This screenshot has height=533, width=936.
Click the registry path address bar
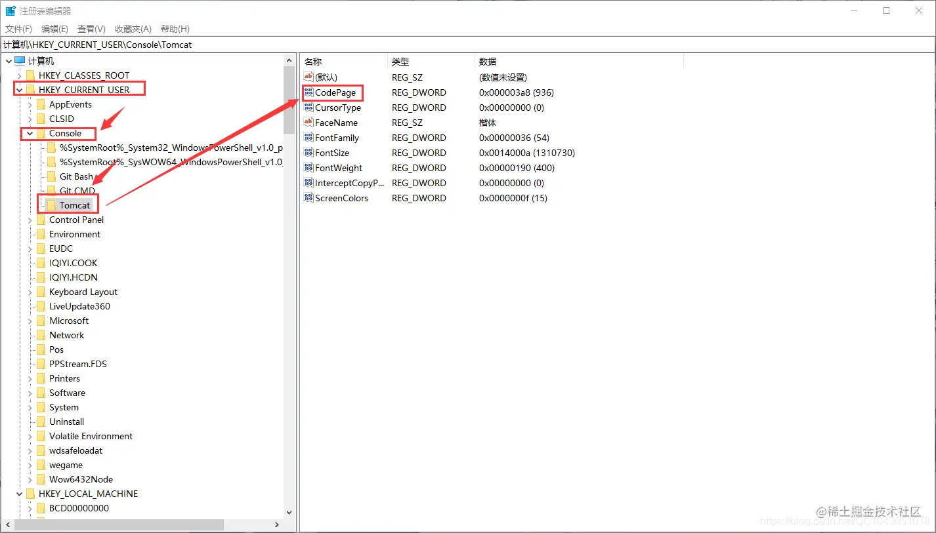coord(467,45)
